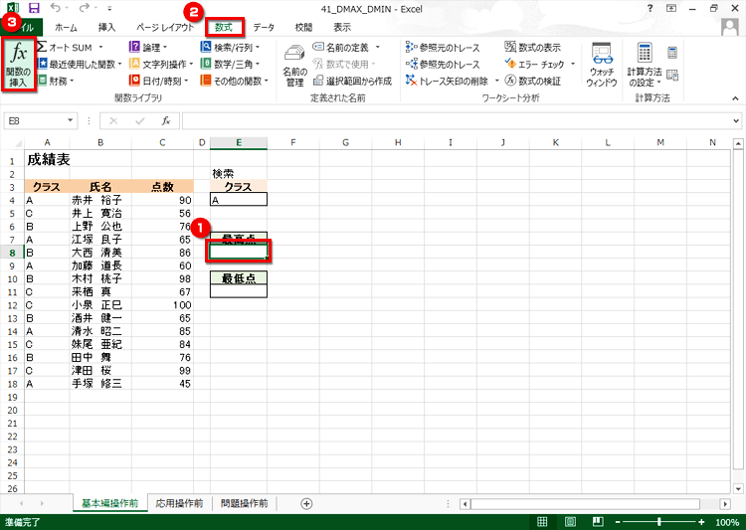Click Evaluate Formula (数式の検証)
746x530 pixels.
coord(532,81)
